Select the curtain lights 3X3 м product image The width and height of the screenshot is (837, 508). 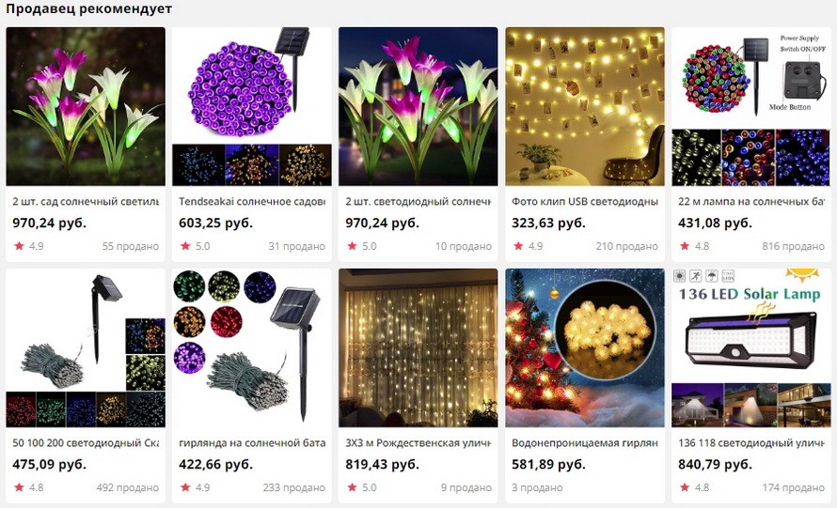pyautogui.click(x=418, y=347)
